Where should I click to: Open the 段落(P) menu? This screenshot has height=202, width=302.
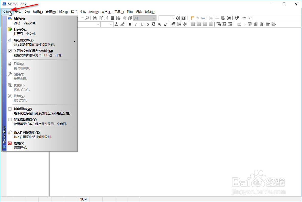point(94,12)
